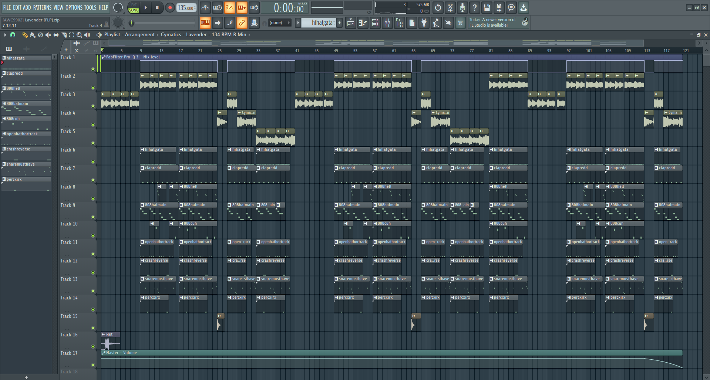Screen dimensions: 710x380
Task: Click the Record button
Action: tap(170, 7)
